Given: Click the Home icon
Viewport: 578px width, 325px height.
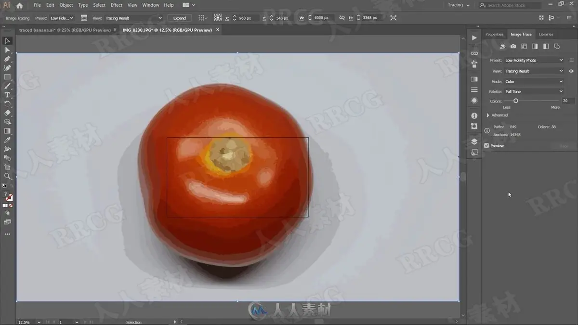Looking at the screenshot, I should click(19, 5).
